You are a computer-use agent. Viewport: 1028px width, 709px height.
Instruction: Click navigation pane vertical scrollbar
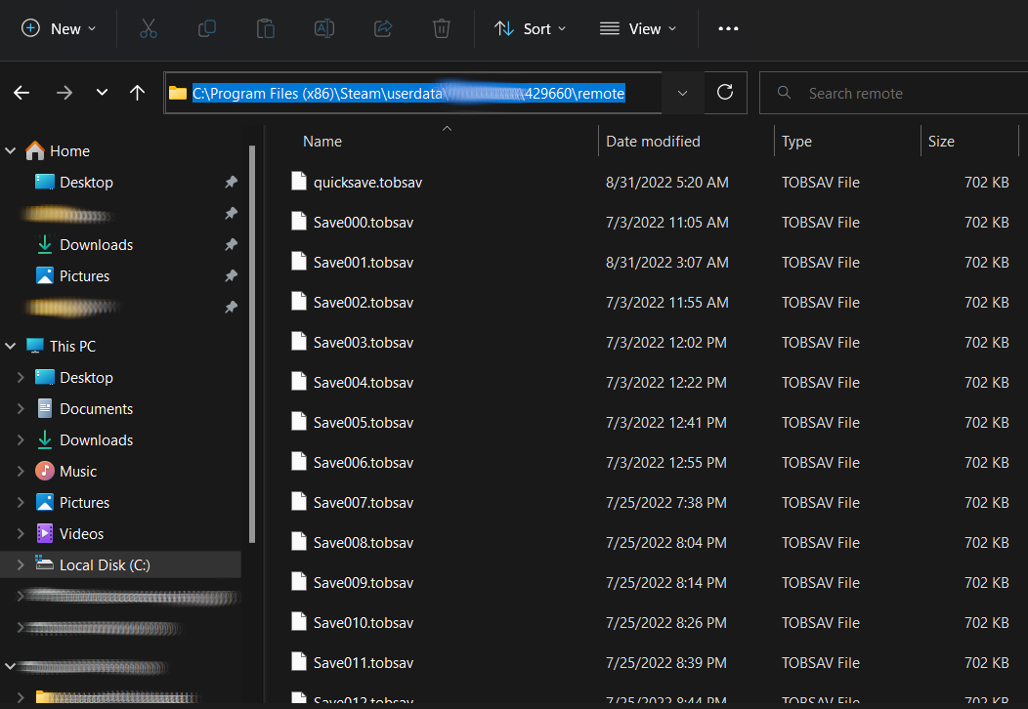252,344
